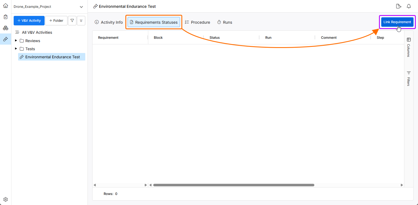Click the right arrow of table scrollbar

[402, 185]
